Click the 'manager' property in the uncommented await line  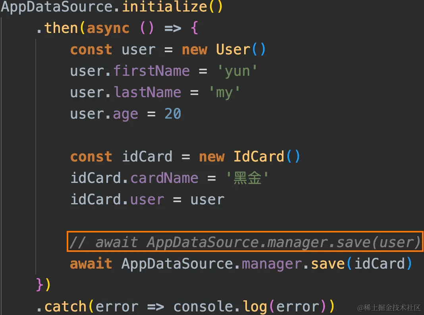tap(272, 265)
